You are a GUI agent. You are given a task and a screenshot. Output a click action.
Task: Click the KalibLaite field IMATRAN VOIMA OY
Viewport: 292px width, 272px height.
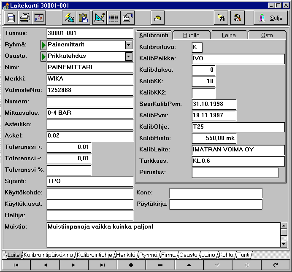238,150
